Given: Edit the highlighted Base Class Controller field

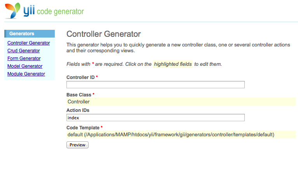Looking at the screenshot, I should [x=181, y=101].
